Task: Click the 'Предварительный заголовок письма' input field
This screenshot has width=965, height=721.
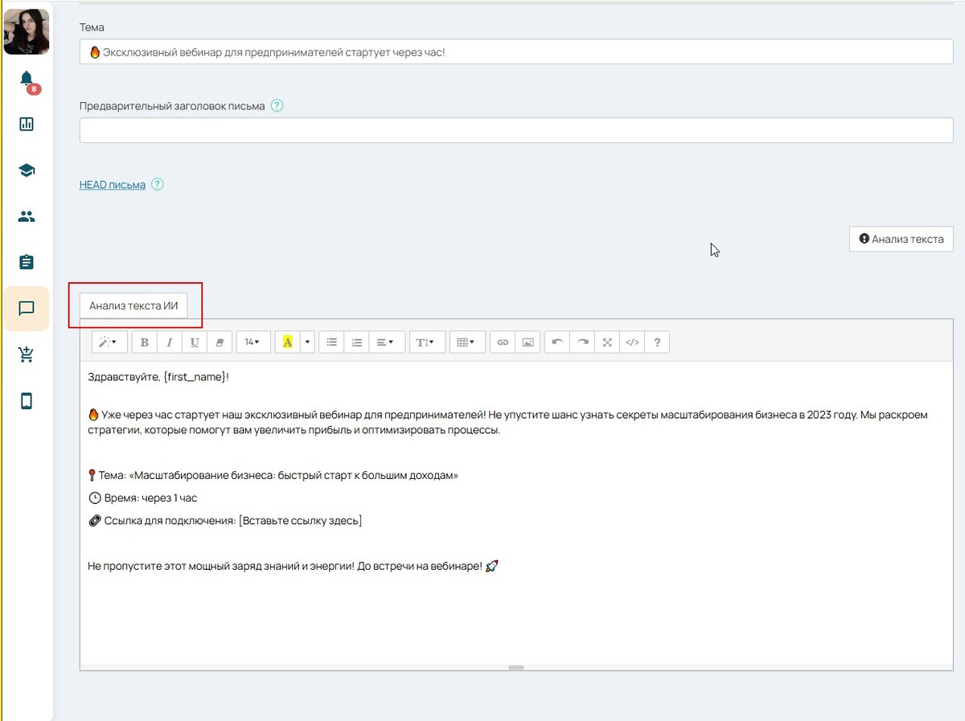Action: click(x=515, y=130)
